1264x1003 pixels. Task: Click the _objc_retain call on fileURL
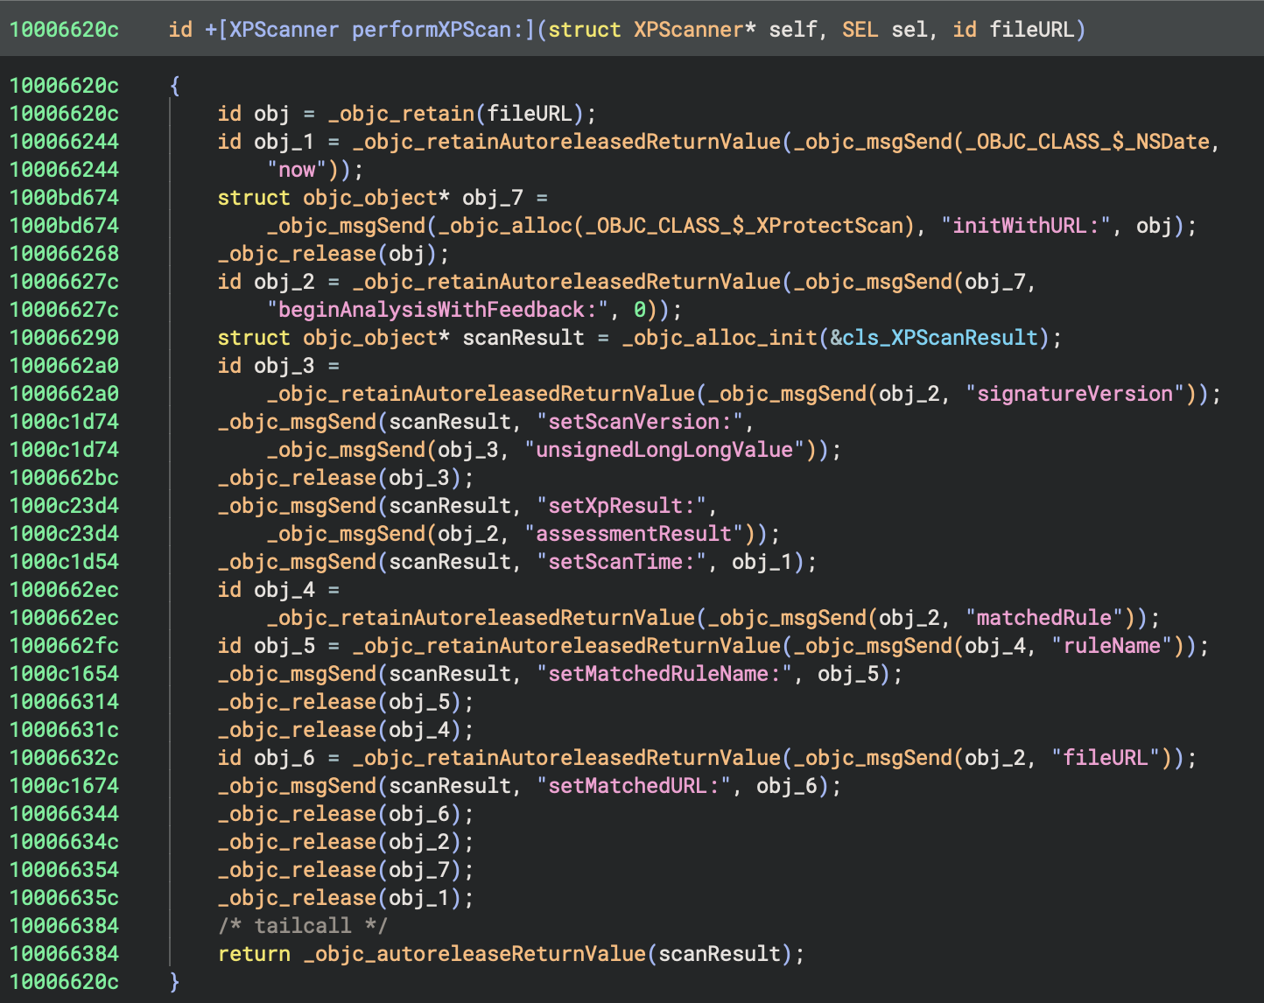pyautogui.click(x=401, y=114)
